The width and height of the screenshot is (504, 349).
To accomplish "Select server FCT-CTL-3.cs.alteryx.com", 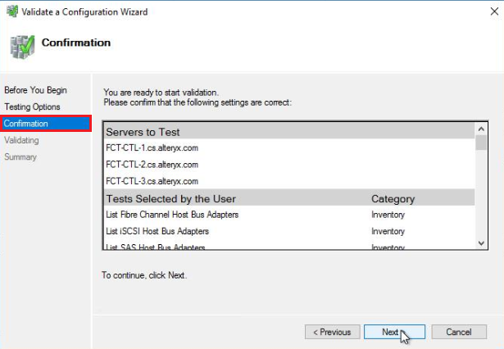I will tap(152, 181).
